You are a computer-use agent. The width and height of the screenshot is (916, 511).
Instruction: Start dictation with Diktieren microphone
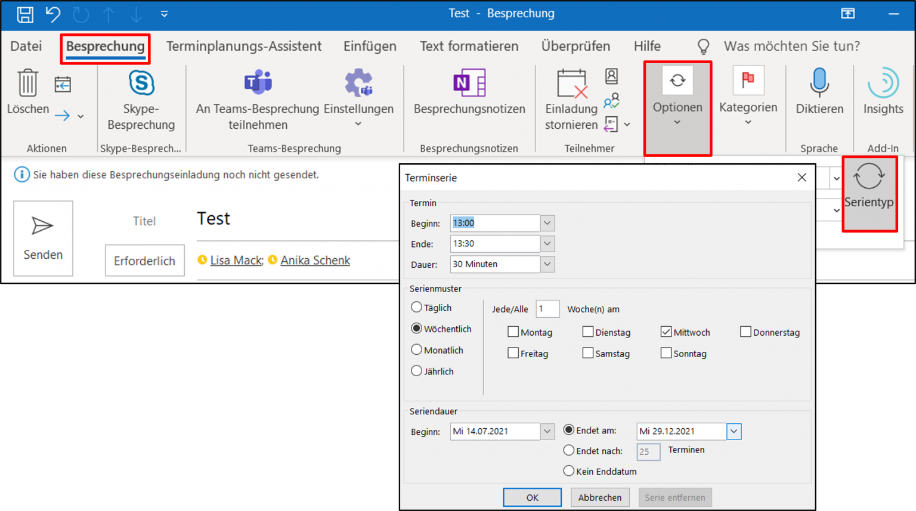tap(819, 82)
